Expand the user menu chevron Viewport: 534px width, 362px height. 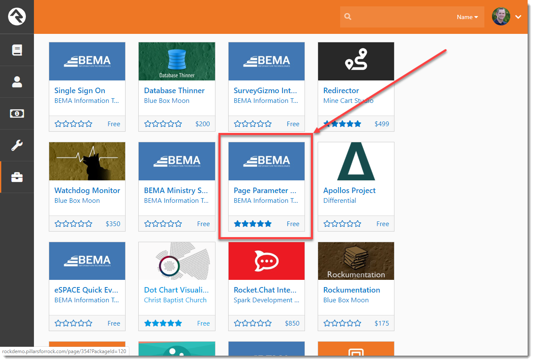[518, 17]
